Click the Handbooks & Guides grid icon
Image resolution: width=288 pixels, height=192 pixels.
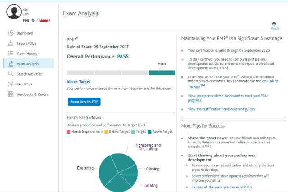11,94
